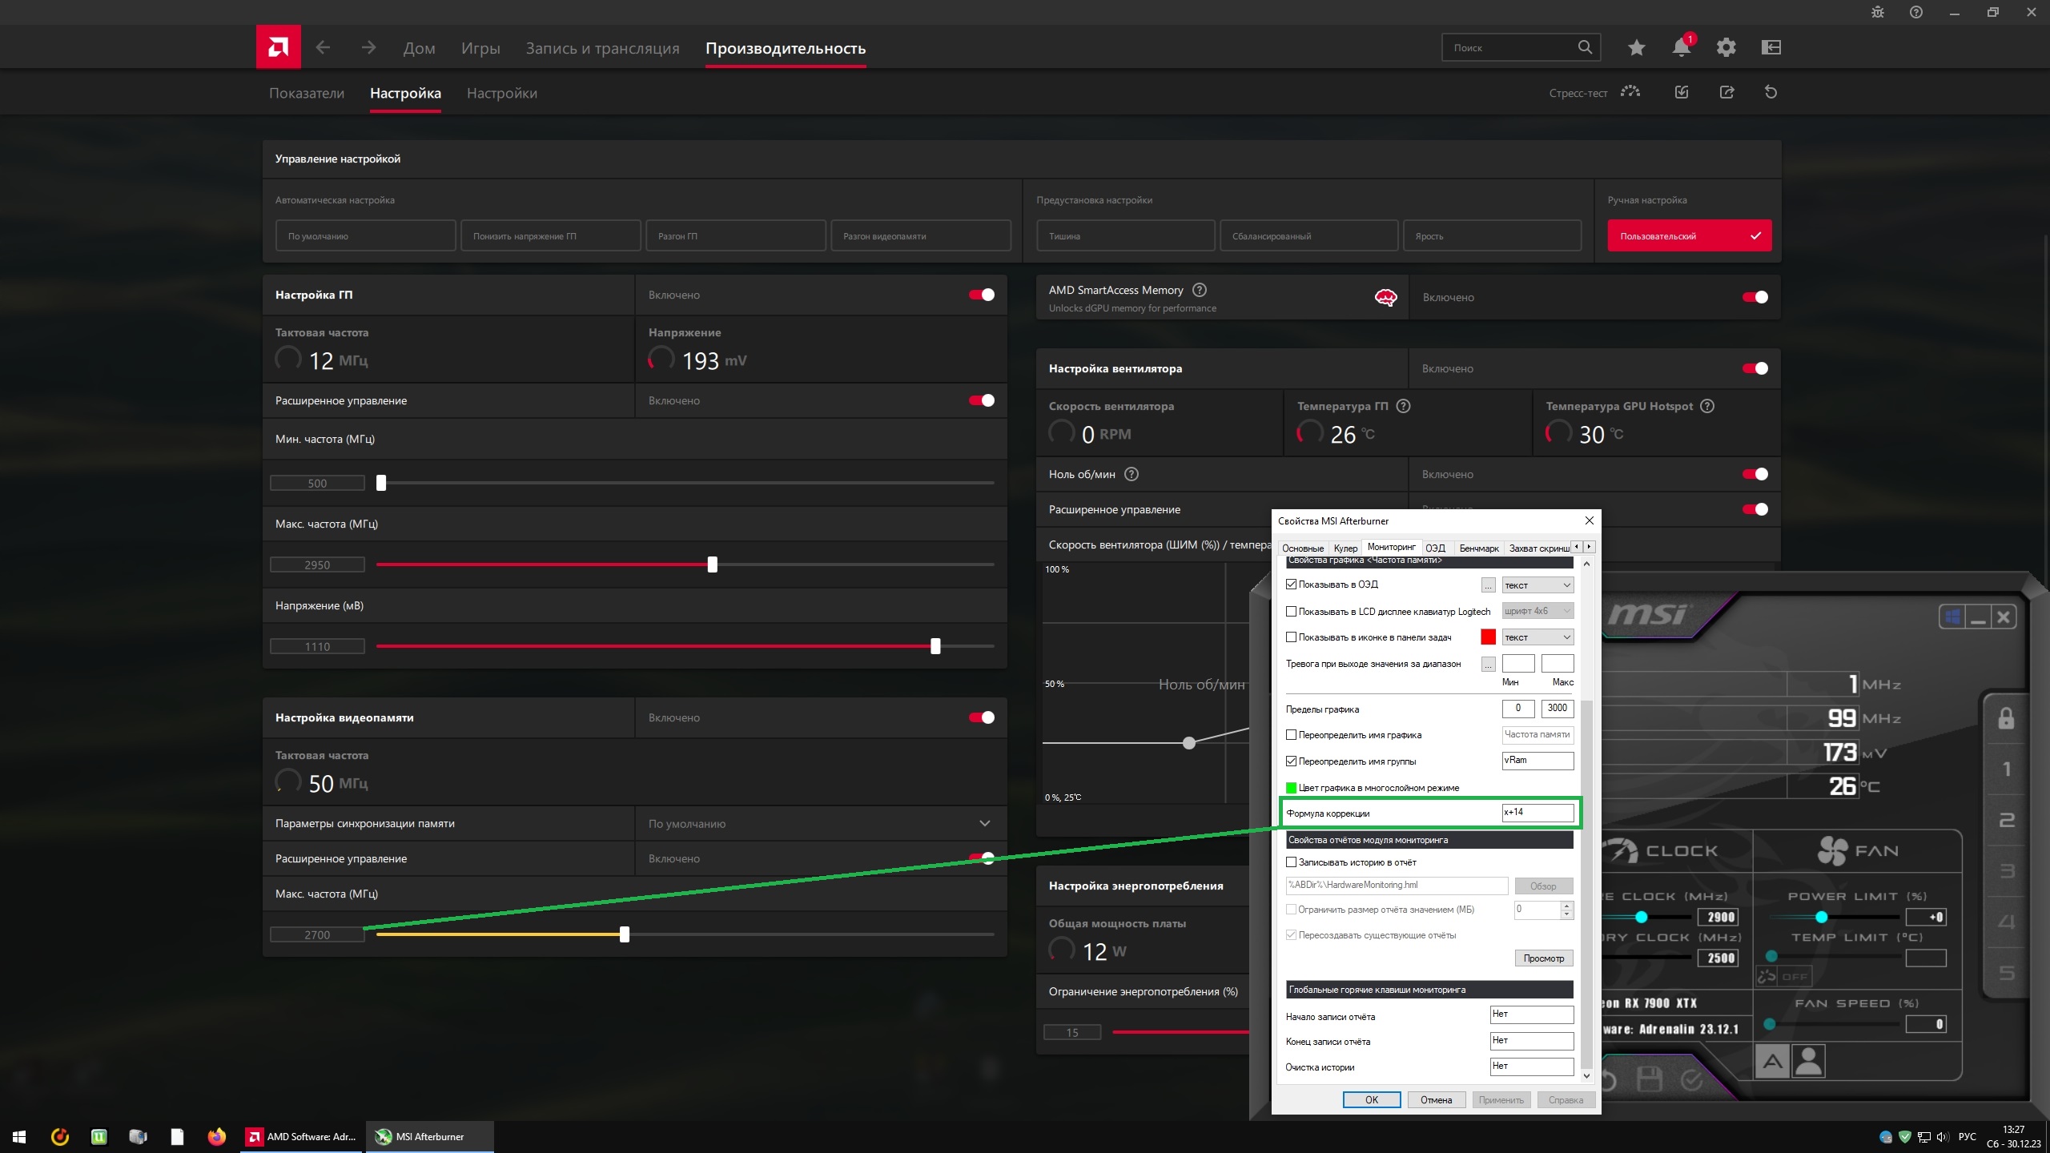Check Записывать историю в отчёт checkbox
Screen dimensions: 2050x1153
(1291, 862)
